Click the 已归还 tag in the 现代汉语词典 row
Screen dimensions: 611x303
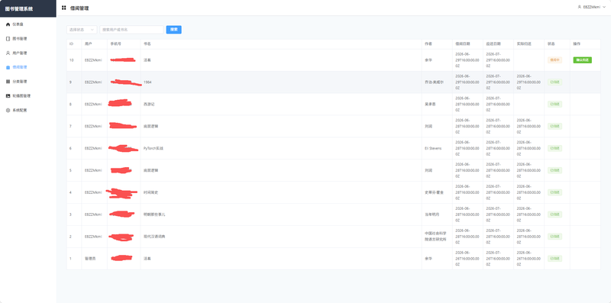tap(554, 237)
